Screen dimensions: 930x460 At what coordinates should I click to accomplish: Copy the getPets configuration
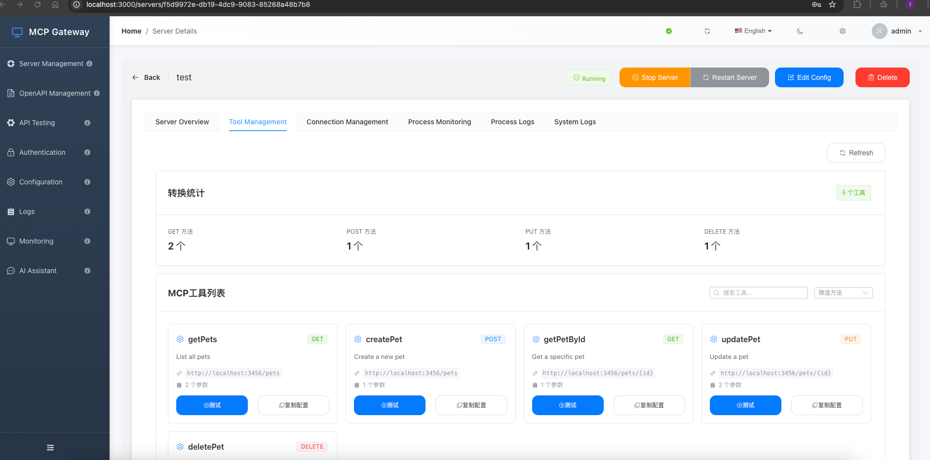tap(293, 405)
